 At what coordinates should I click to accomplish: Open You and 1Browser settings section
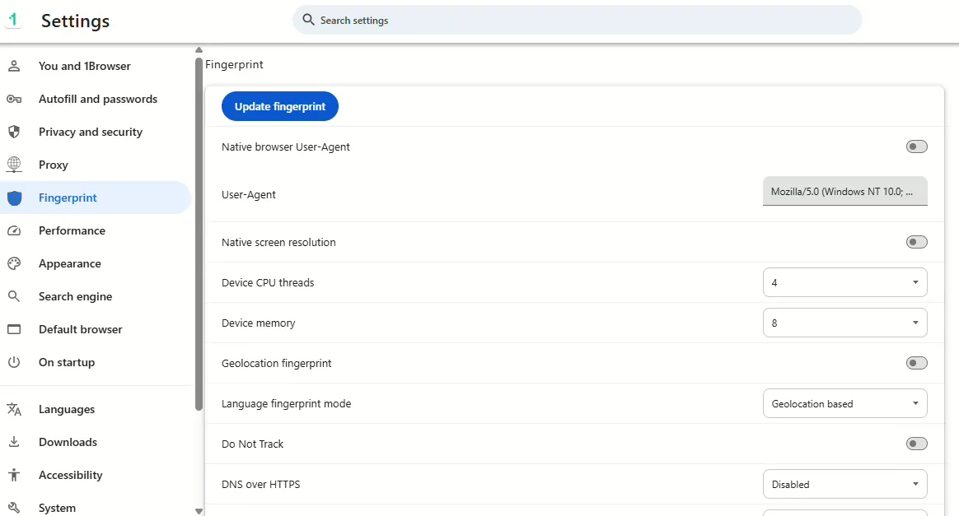click(96, 66)
